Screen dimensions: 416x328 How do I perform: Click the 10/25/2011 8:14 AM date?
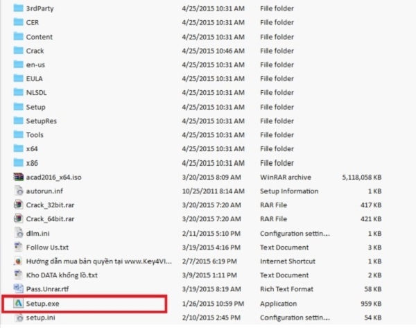click(x=214, y=191)
